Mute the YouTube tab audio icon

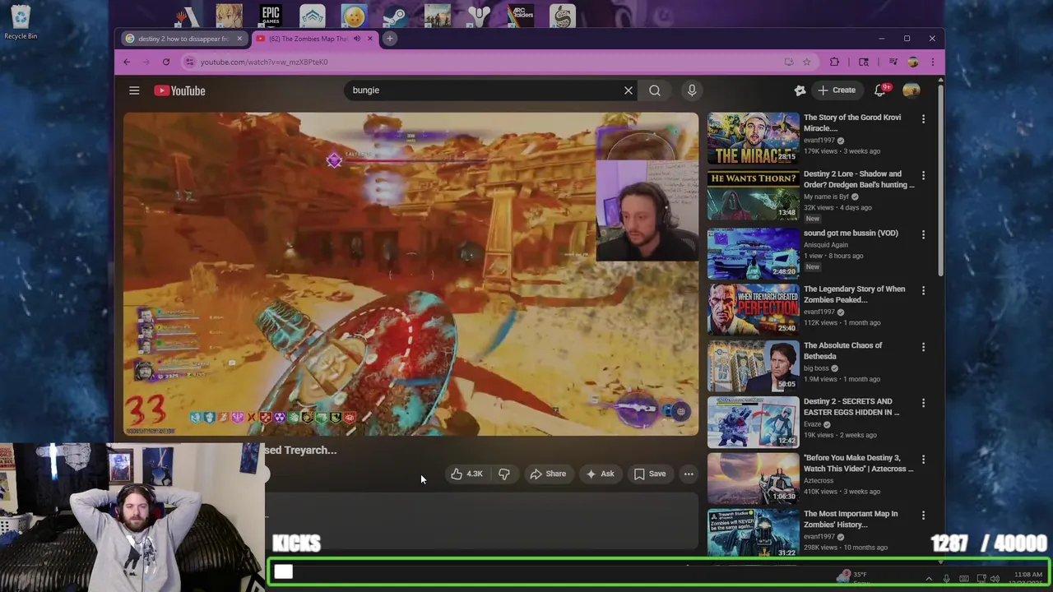point(357,39)
